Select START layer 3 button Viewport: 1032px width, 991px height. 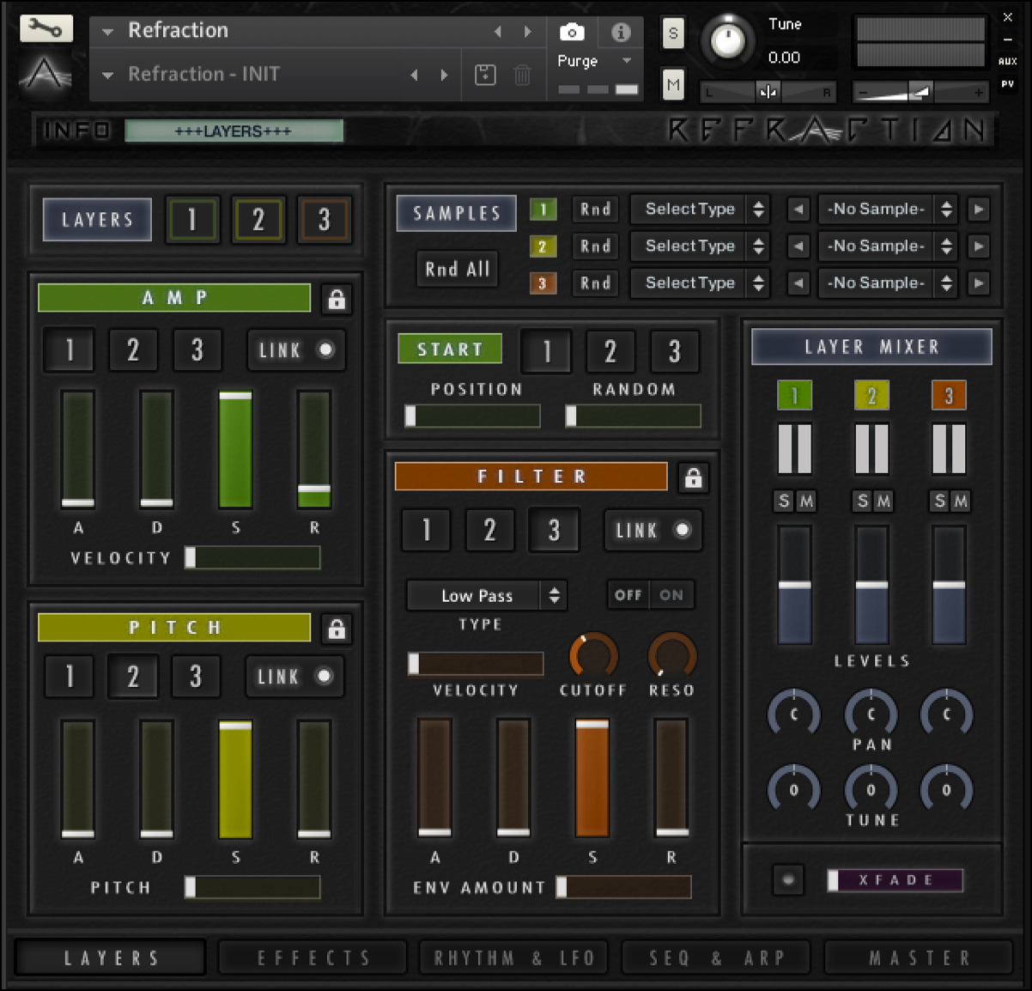tap(674, 351)
